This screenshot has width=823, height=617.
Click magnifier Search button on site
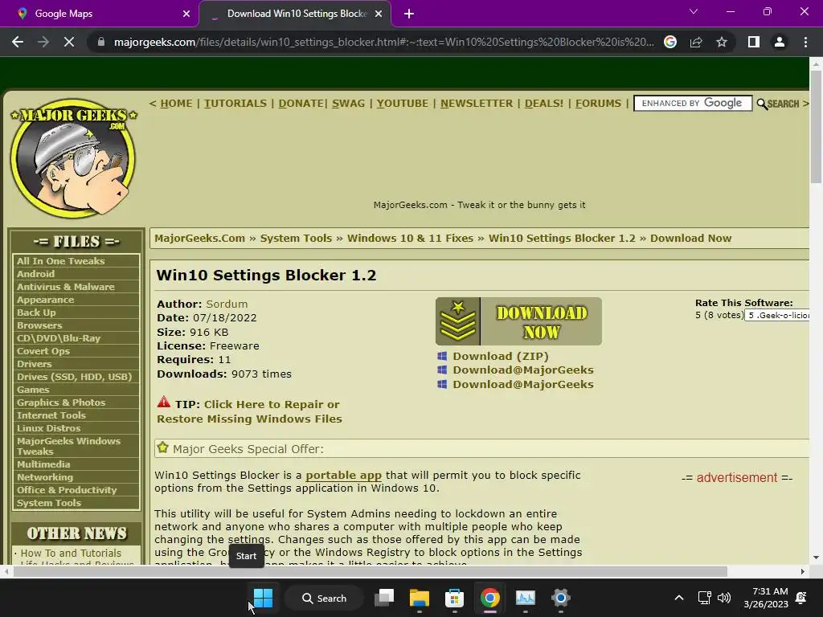[778, 104]
